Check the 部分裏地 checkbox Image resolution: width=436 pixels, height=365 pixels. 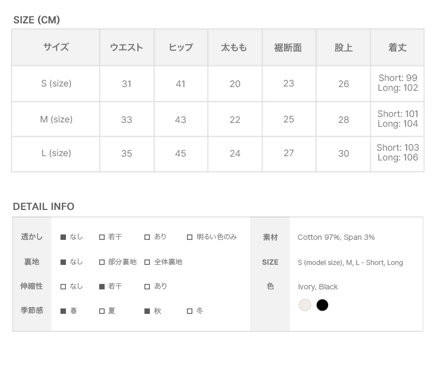coord(102,262)
